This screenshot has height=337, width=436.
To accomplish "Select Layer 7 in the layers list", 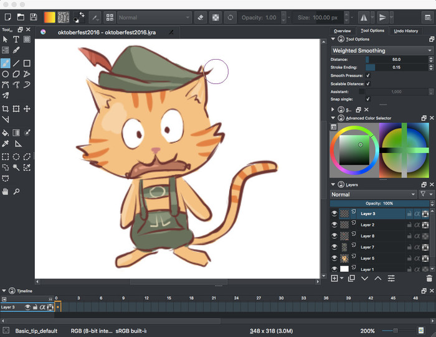I will pyautogui.click(x=367, y=247).
